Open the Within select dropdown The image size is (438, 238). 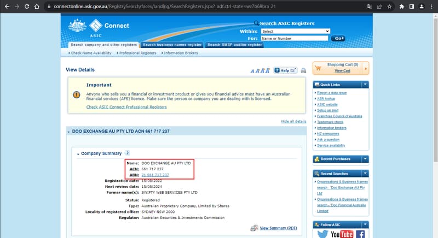pyautogui.click(x=295, y=31)
